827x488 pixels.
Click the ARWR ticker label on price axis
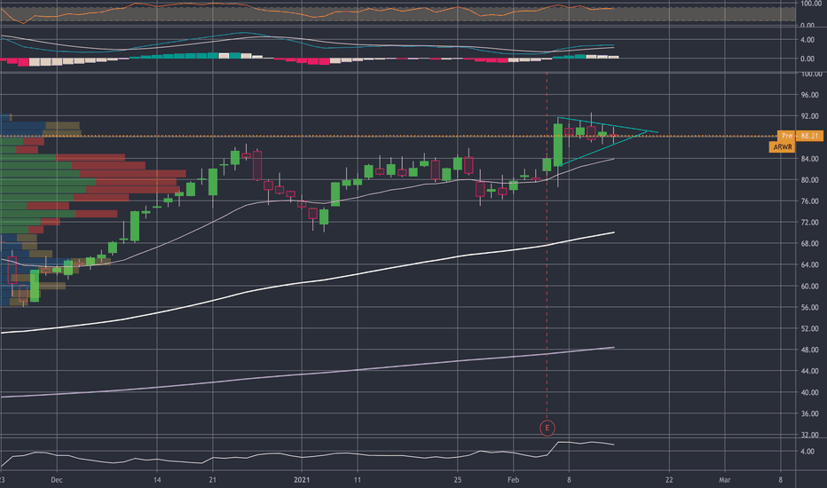[x=782, y=146]
